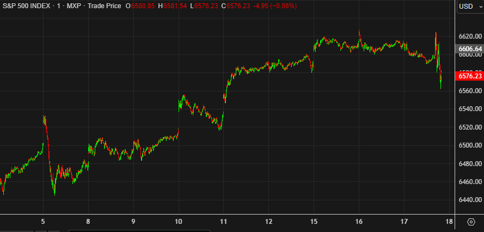Click the Trade Price label in header
The width and height of the screenshot is (484, 232).
click(105, 6)
